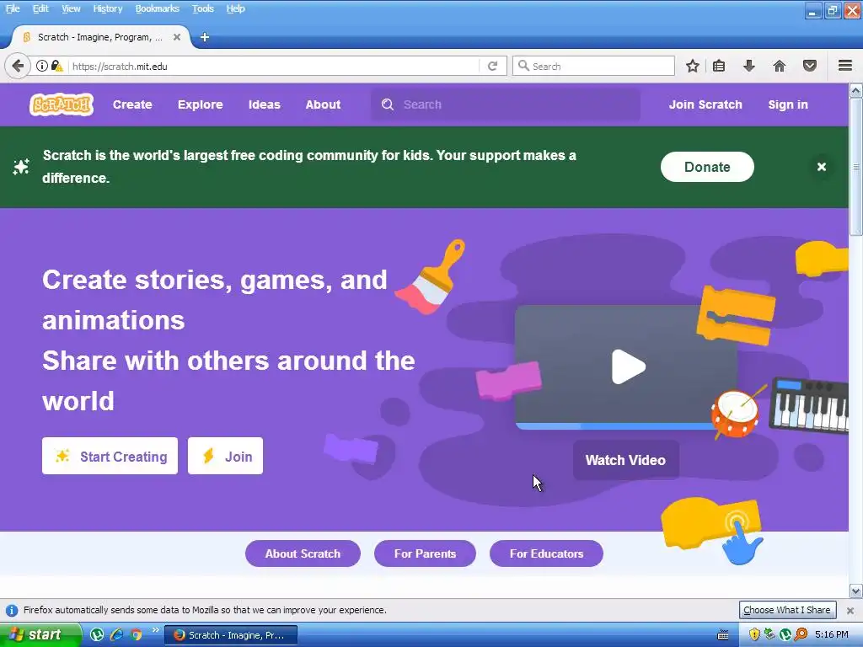
Task: Click the Donate button
Action: click(x=707, y=167)
